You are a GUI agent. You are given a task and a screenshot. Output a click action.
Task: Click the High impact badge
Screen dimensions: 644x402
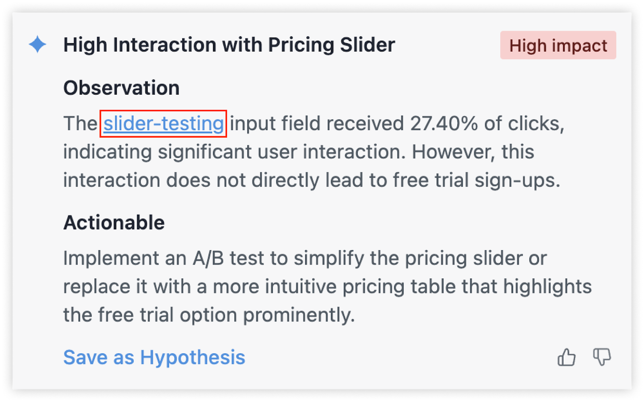(x=558, y=45)
